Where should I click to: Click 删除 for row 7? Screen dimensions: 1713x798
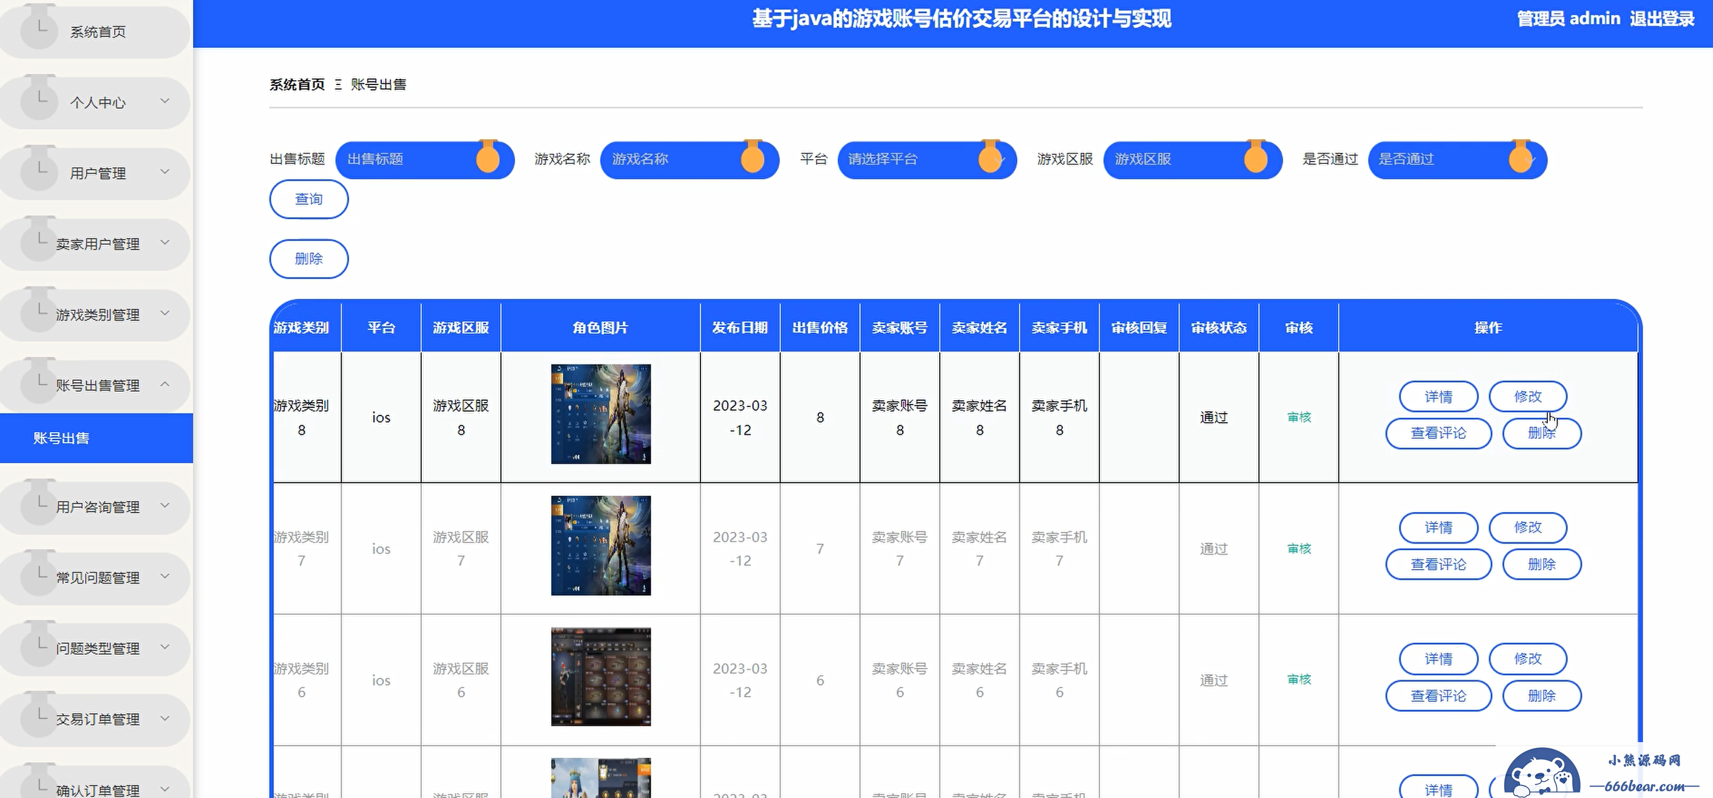coord(1541,564)
